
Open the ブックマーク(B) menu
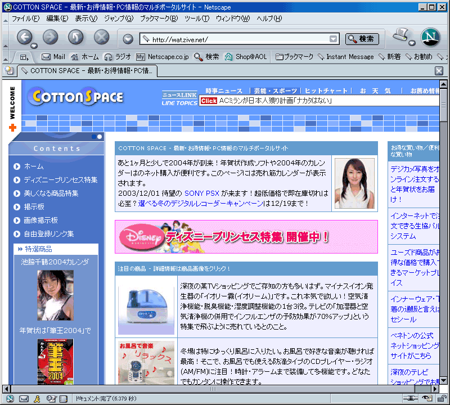(x=159, y=19)
